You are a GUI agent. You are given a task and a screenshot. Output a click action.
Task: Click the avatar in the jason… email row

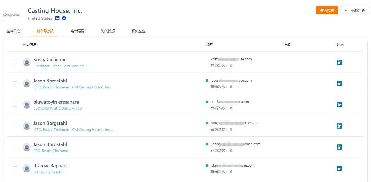(27, 83)
